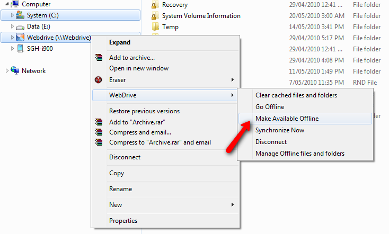
Task: Click the SGH-i900 device icon
Action: (x=20, y=49)
